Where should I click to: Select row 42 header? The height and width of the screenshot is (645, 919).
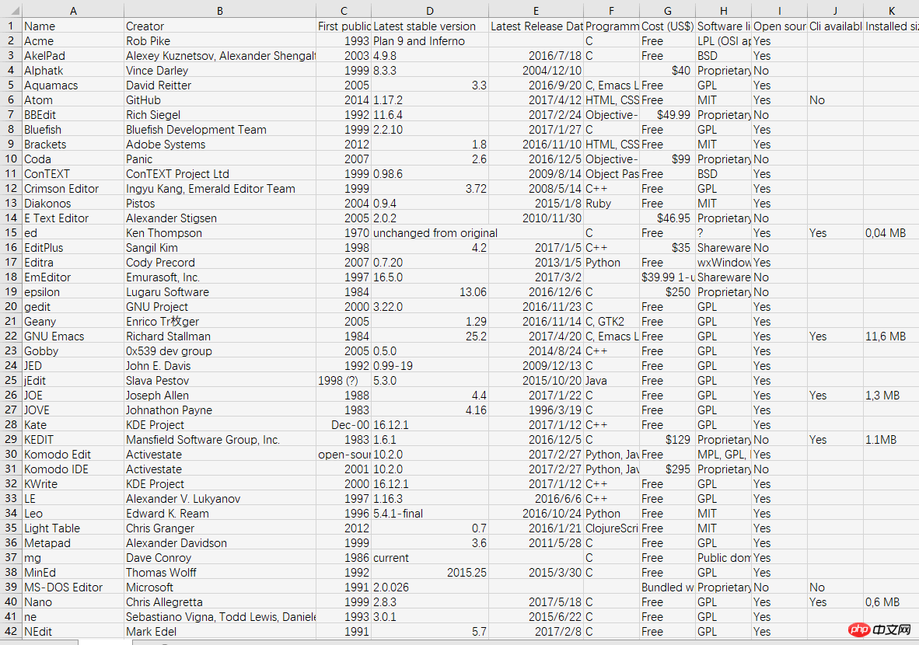click(11, 632)
